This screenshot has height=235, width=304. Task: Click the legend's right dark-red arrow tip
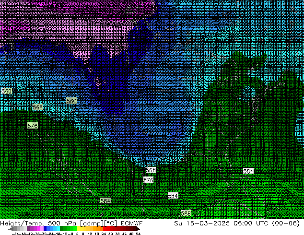139,229
